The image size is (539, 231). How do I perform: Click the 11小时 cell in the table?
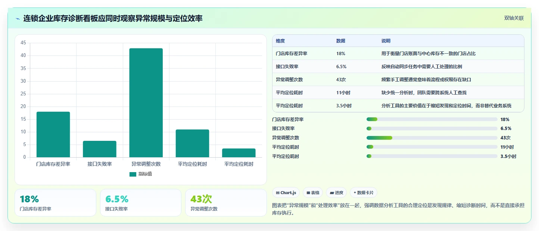(x=343, y=93)
